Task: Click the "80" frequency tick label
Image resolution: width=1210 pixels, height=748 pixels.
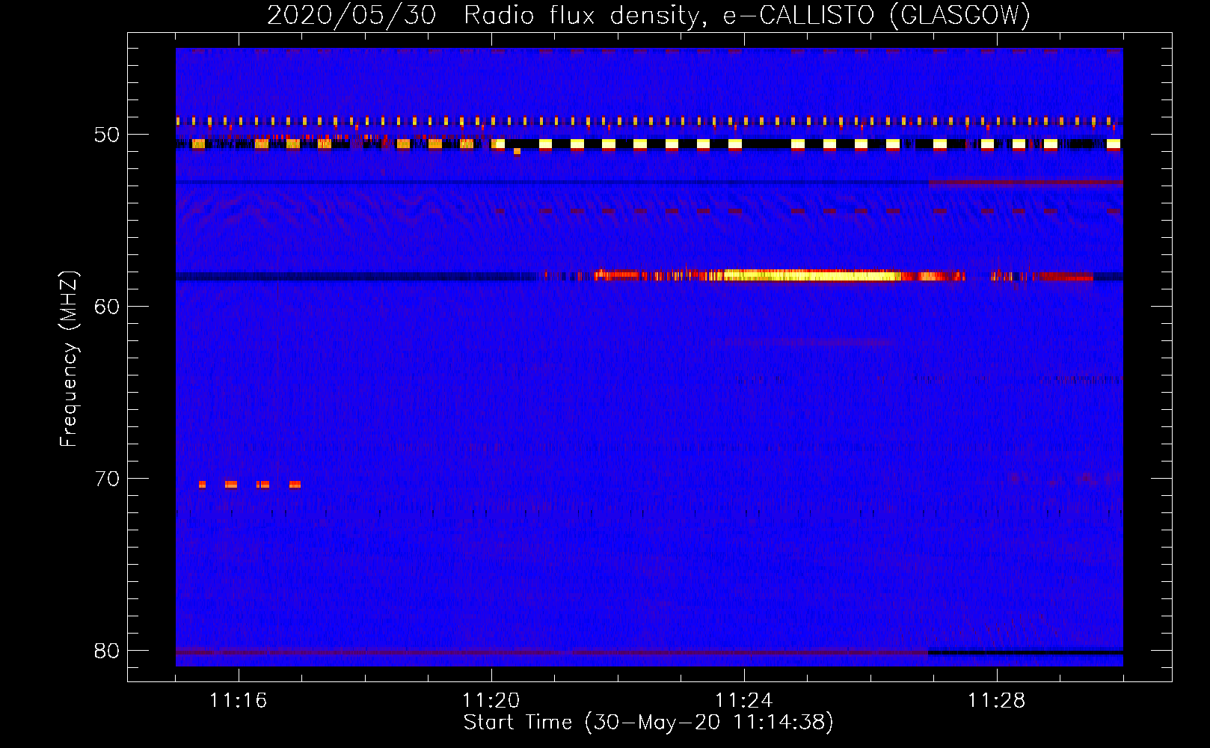Action: click(107, 652)
